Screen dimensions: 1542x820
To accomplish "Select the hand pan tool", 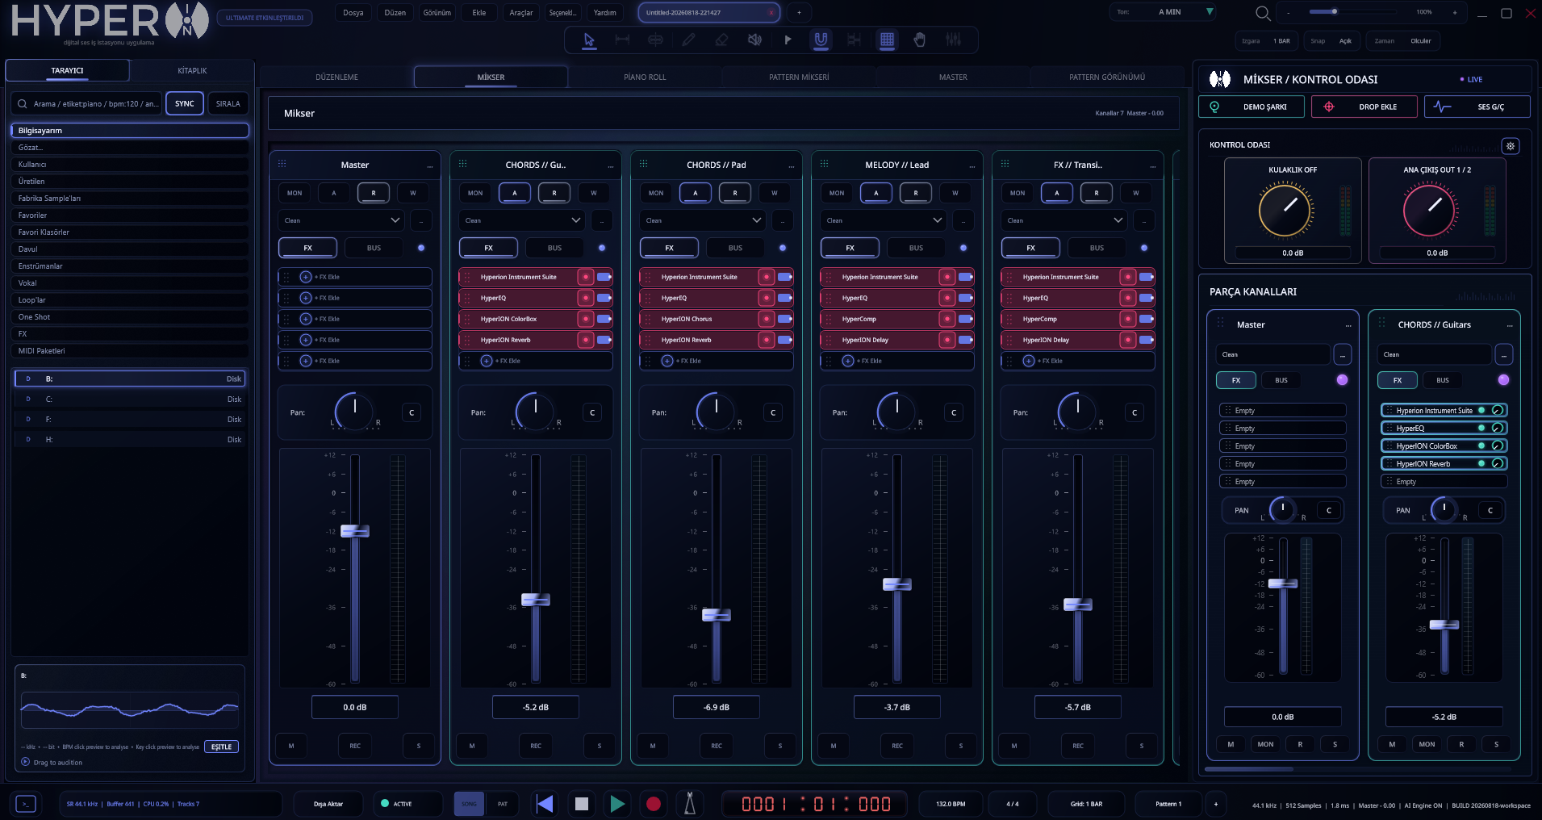I will click(x=920, y=40).
